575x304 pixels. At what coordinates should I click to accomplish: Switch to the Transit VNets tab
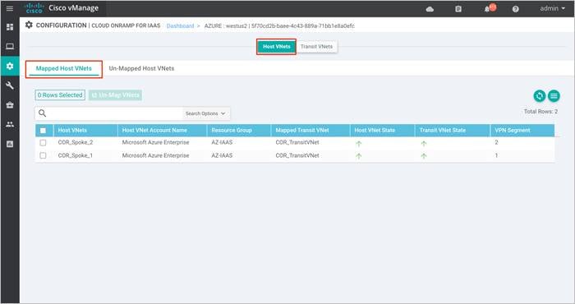(x=316, y=47)
